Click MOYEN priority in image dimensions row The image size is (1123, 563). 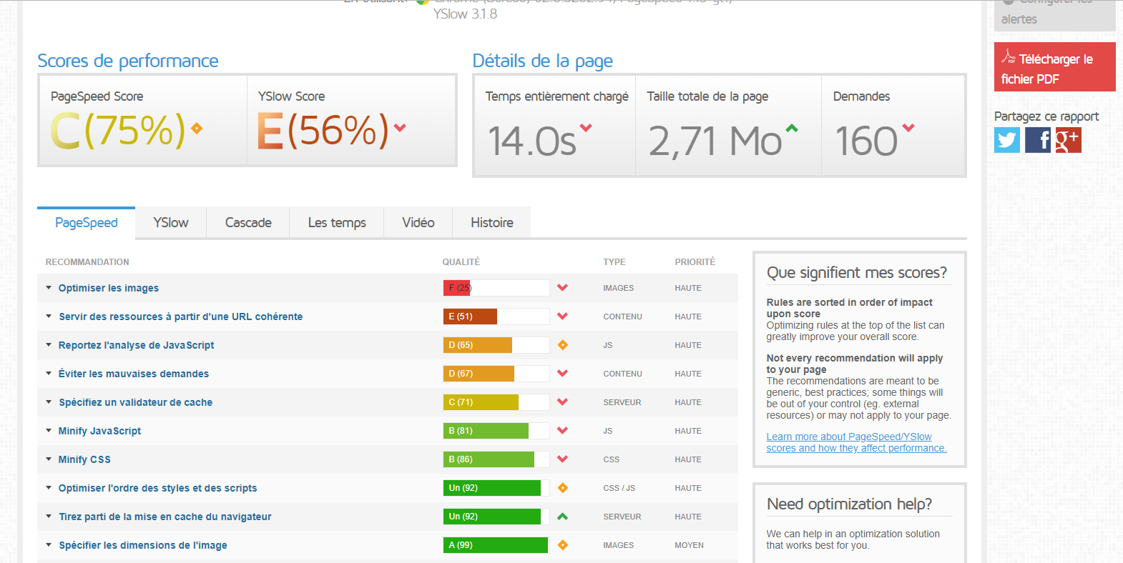(x=690, y=545)
